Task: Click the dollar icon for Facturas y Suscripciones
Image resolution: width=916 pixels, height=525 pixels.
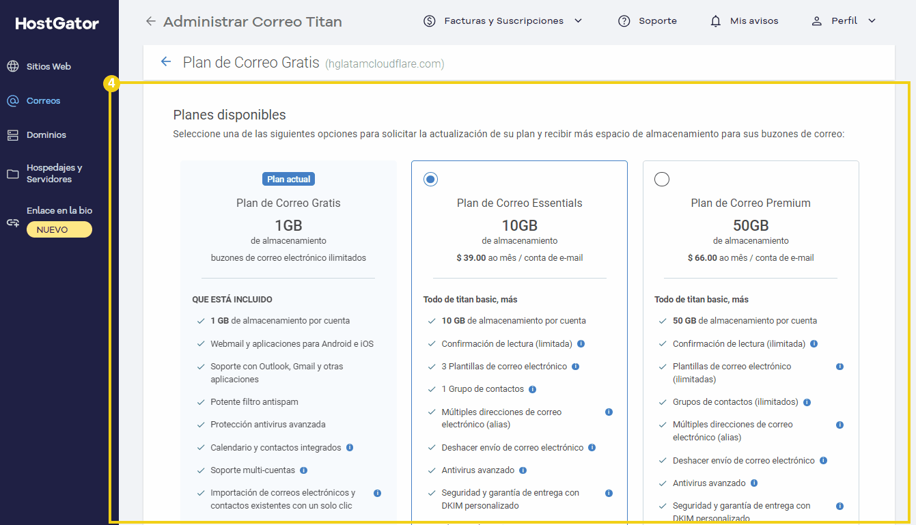Action: (430, 21)
